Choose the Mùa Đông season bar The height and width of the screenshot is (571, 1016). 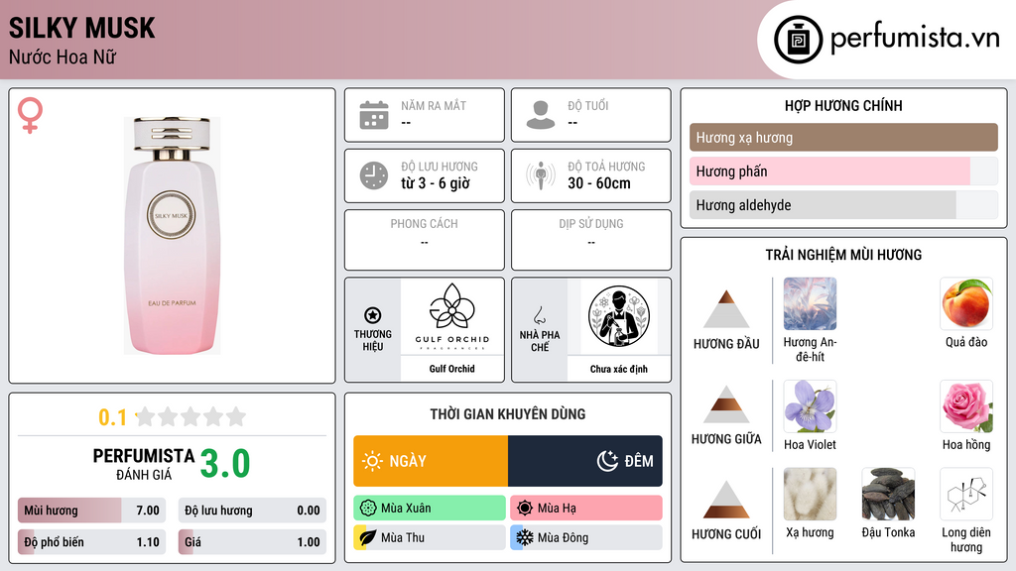[x=586, y=537]
